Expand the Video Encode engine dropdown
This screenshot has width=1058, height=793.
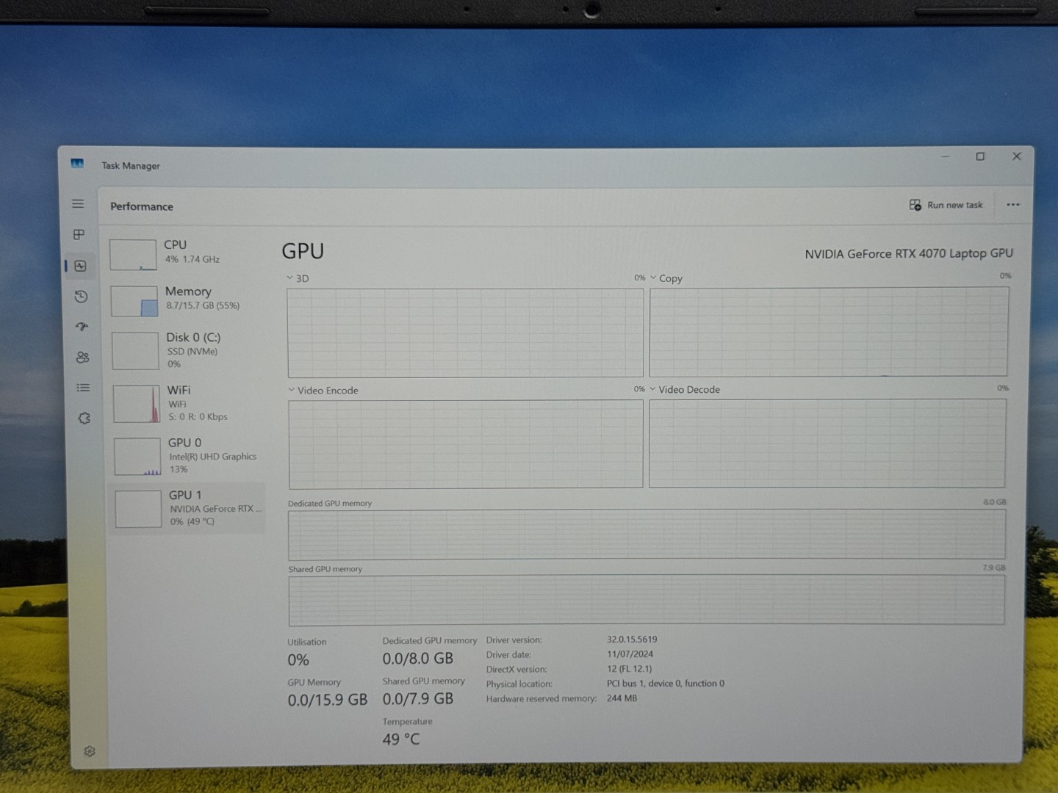[323, 391]
